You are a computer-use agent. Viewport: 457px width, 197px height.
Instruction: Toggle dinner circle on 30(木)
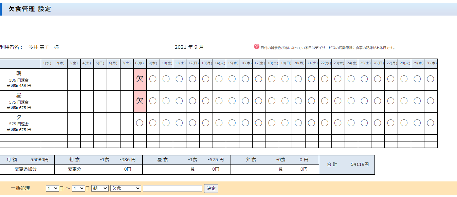pos(430,123)
